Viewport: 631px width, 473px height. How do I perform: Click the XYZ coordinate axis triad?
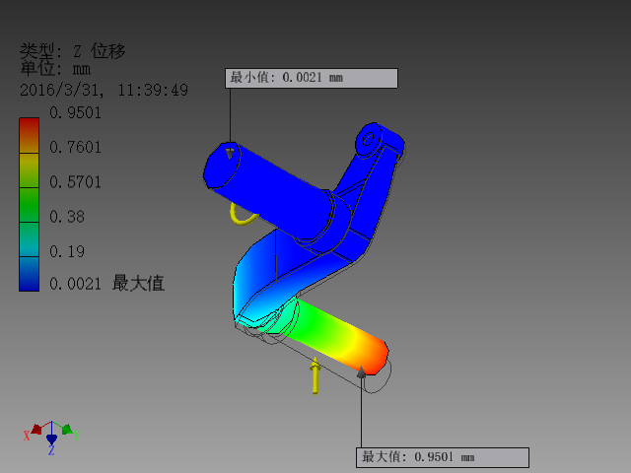tap(51, 438)
